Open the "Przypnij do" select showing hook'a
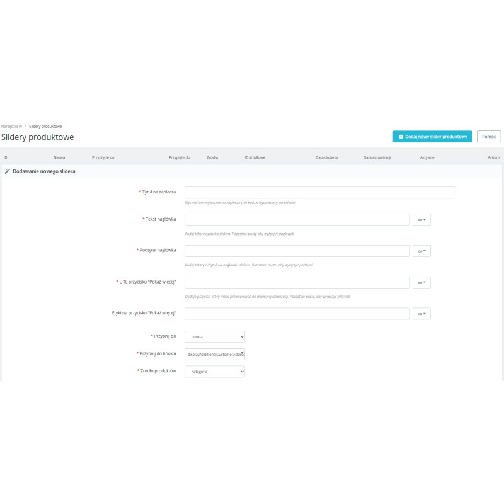 point(214,337)
